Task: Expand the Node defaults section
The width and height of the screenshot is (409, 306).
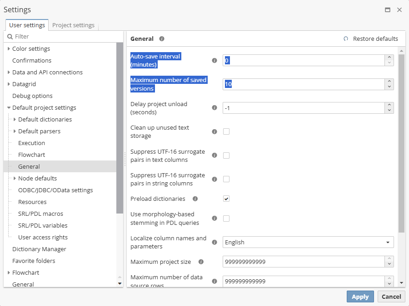Action: pos(14,178)
